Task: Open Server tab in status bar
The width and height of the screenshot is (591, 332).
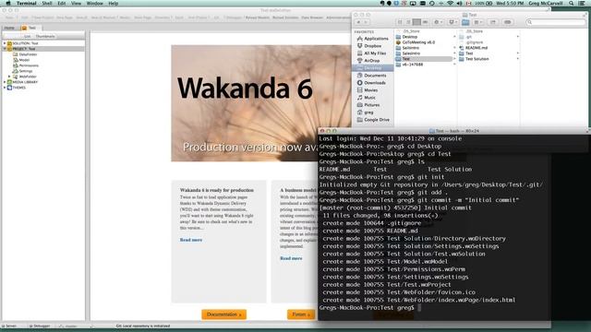Action: point(9,326)
